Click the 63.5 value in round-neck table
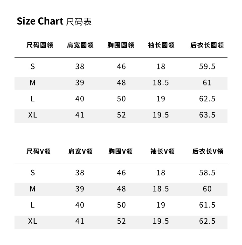 [x=207, y=115]
